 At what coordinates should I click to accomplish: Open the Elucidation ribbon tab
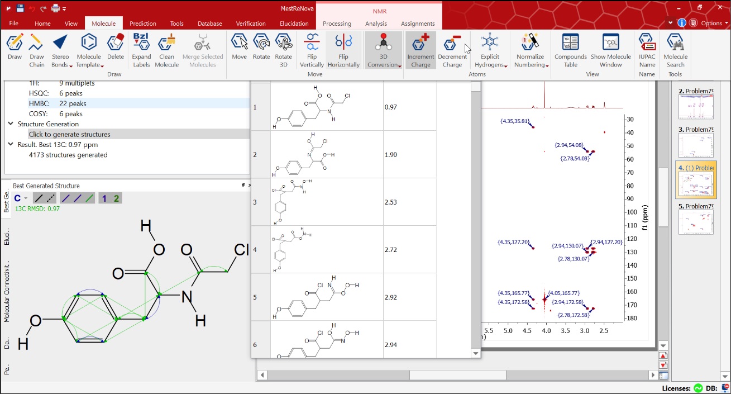click(294, 23)
